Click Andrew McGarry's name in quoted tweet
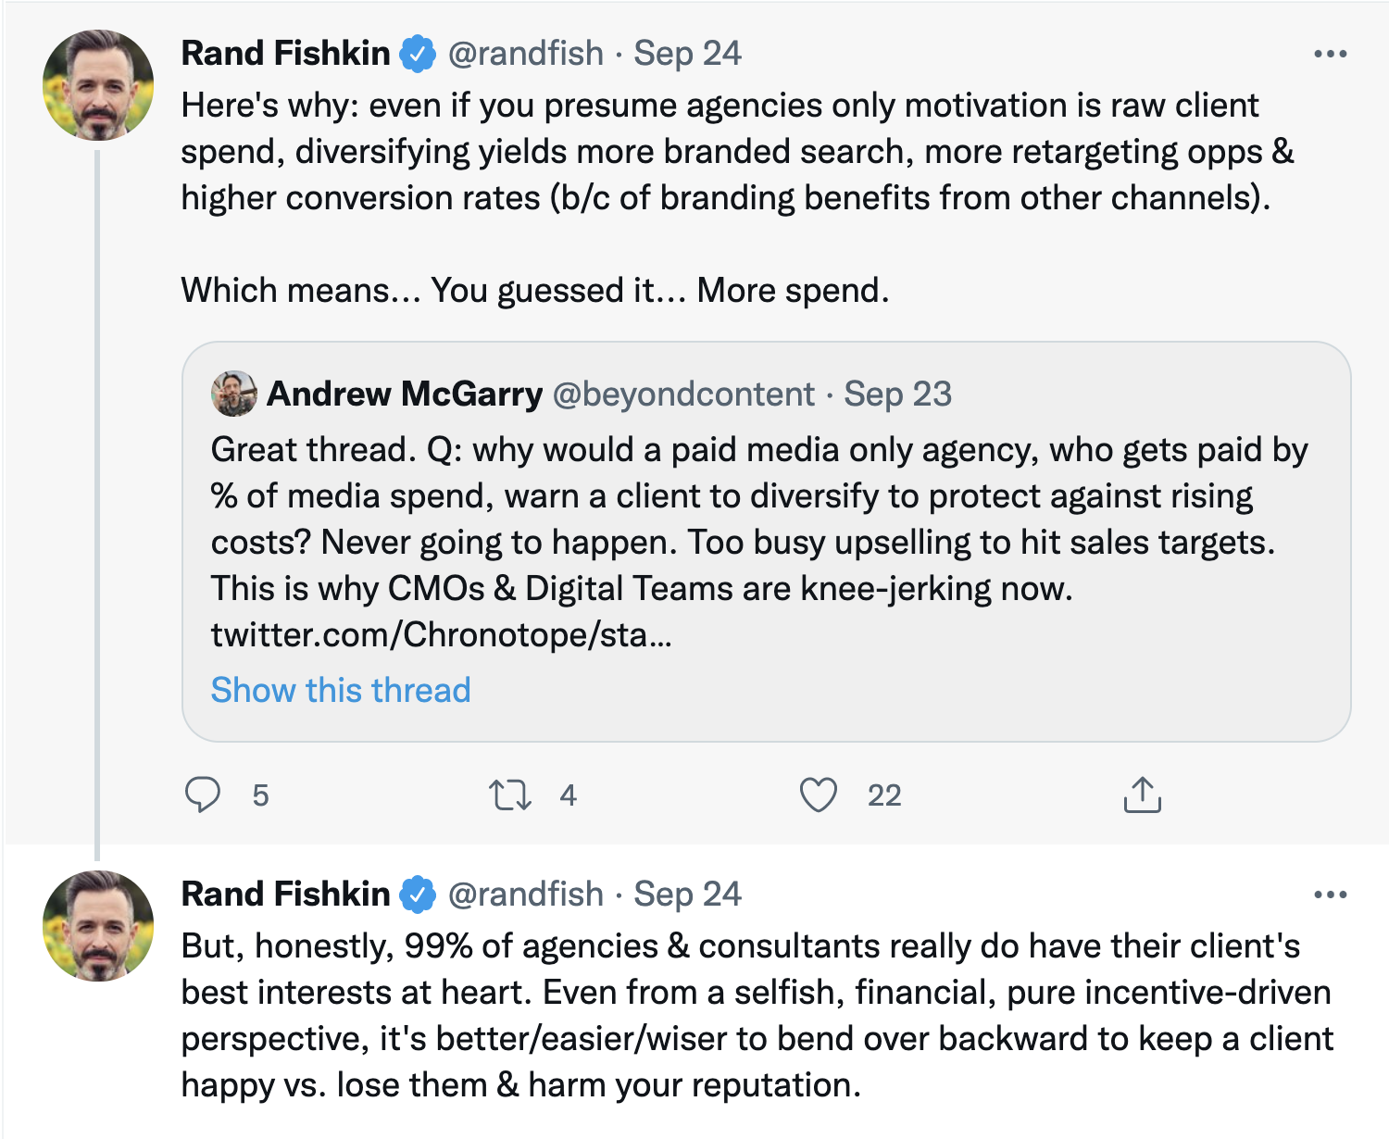Image resolution: width=1389 pixels, height=1139 pixels. 405,394
